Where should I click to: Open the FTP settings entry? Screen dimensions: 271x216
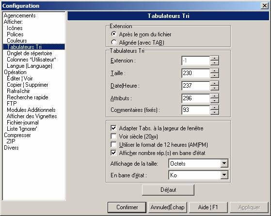12,104
